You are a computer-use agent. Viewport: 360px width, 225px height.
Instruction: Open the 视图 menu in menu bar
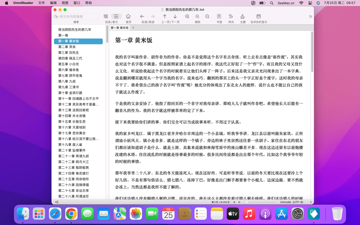(x=65, y=3)
